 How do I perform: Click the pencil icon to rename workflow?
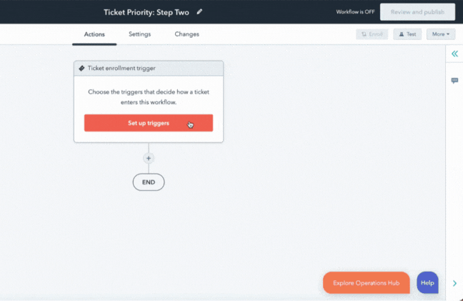coord(200,11)
